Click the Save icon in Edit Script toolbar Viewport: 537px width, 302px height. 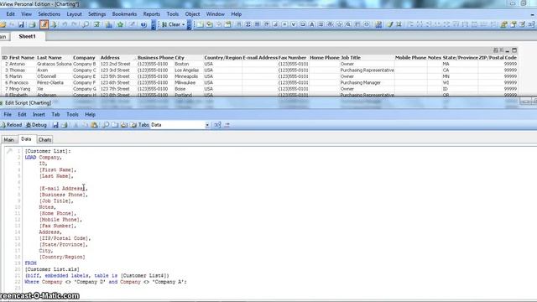pyautogui.click(x=55, y=125)
